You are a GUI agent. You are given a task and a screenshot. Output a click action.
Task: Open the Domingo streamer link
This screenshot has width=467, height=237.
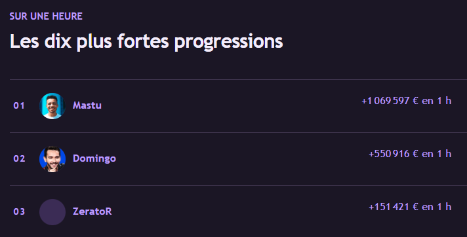click(x=94, y=158)
